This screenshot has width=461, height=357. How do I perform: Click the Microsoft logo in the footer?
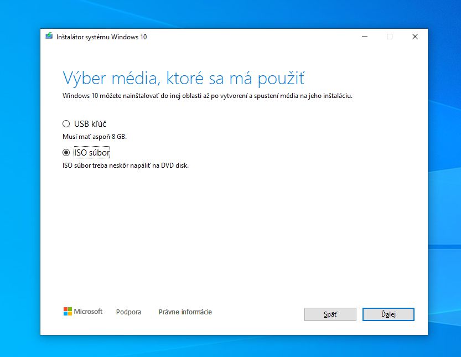click(83, 312)
